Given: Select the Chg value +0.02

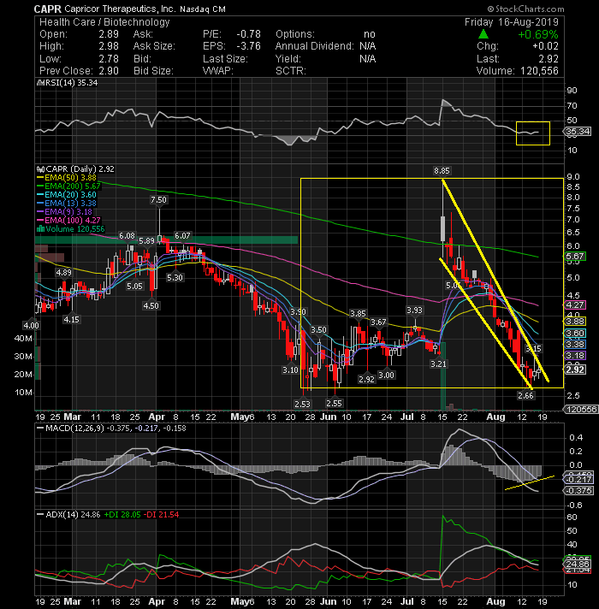Looking at the screenshot, I should click(x=545, y=46).
